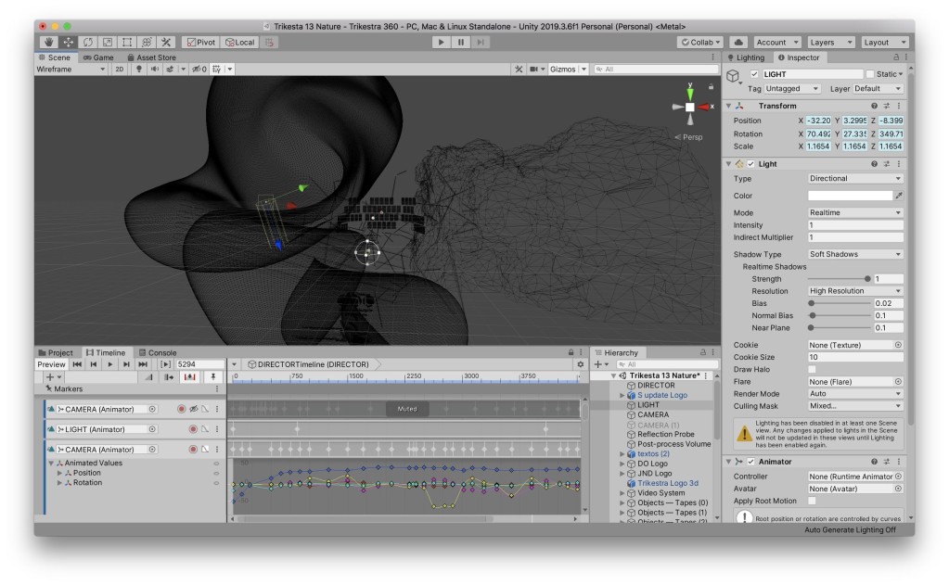Switch to the Console tab
The height and width of the screenshot is (585, 949).
pyautogui.click(x=157, y=352)
